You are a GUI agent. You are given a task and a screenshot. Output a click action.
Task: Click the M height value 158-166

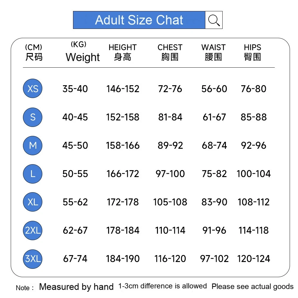[123, 145]
